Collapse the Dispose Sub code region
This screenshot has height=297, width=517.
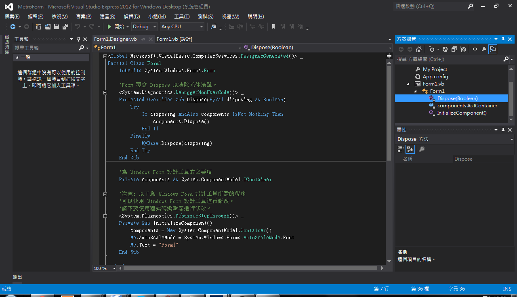click(x=105, y=92)
